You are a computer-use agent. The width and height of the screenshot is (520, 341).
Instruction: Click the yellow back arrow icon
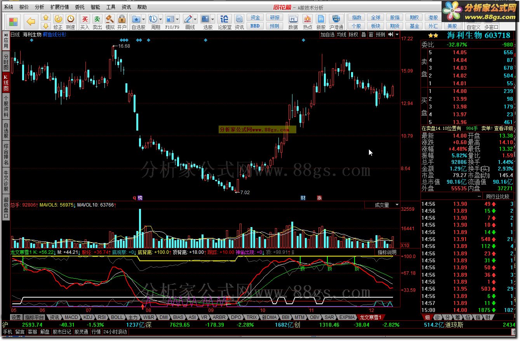31,22
